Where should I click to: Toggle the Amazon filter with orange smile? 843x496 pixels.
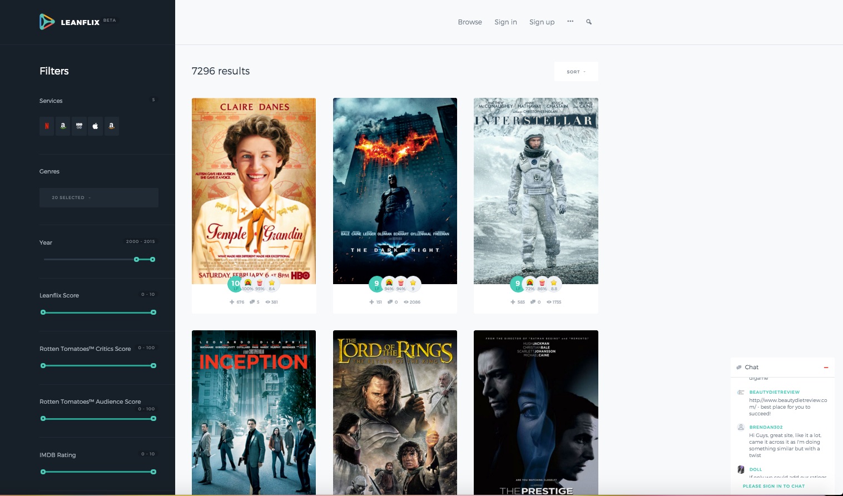tap(111, 126)
